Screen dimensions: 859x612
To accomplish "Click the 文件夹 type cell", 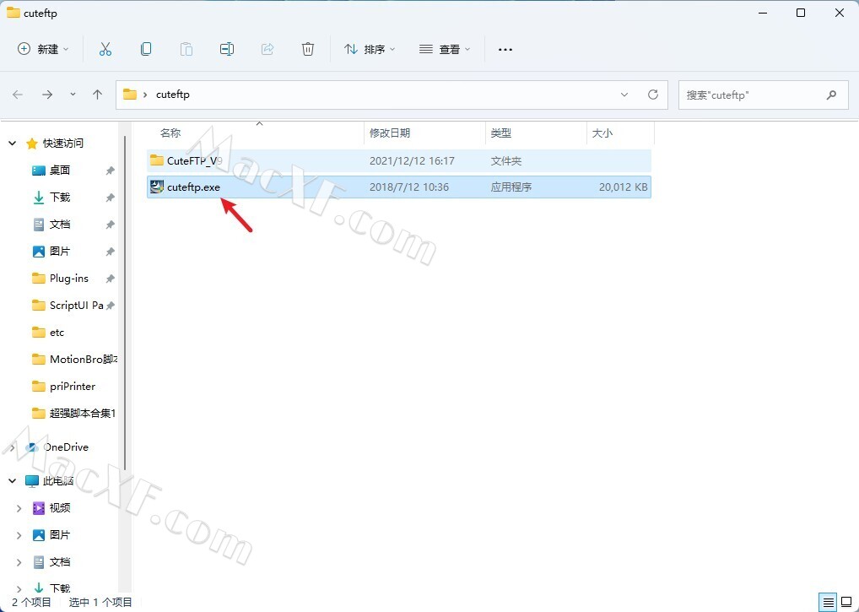I will tap(505, 160).
